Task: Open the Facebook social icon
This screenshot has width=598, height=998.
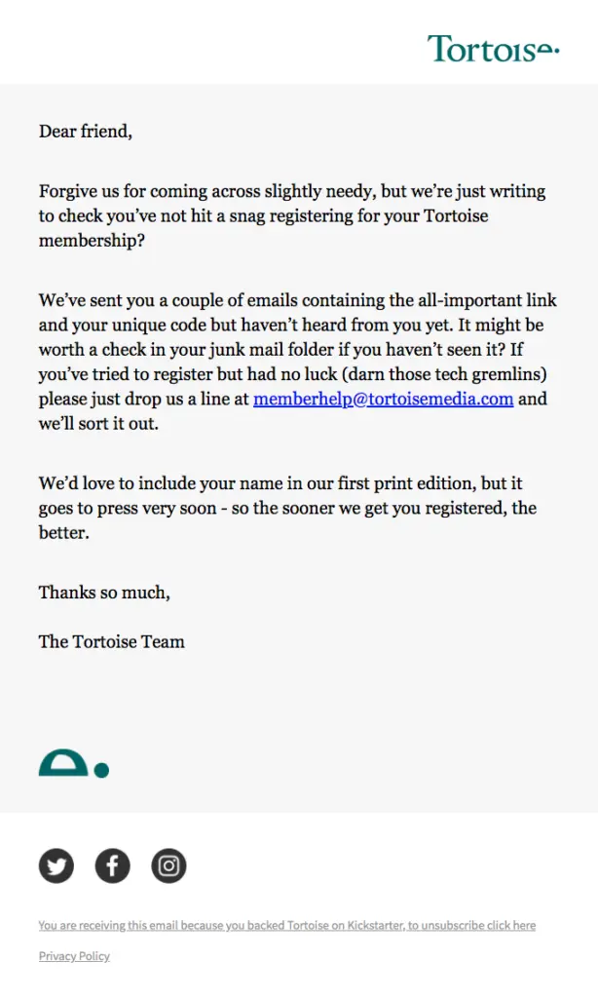Action: pos(112,865)
